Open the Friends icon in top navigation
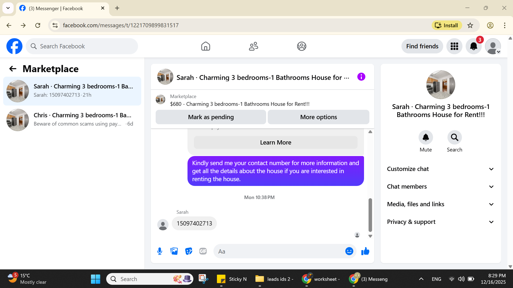The width and height of the screenshot is (513, 288). [253, 46]
